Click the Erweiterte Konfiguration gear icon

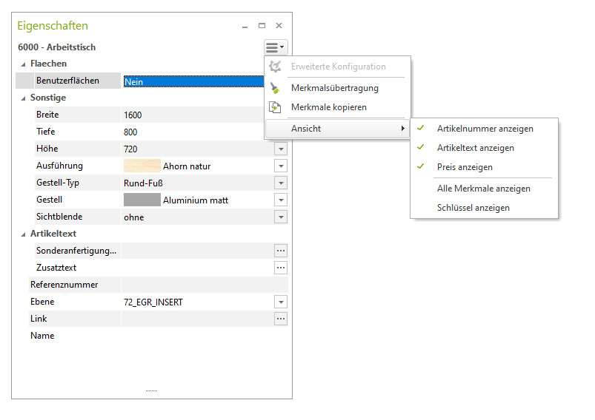[275, 67]
